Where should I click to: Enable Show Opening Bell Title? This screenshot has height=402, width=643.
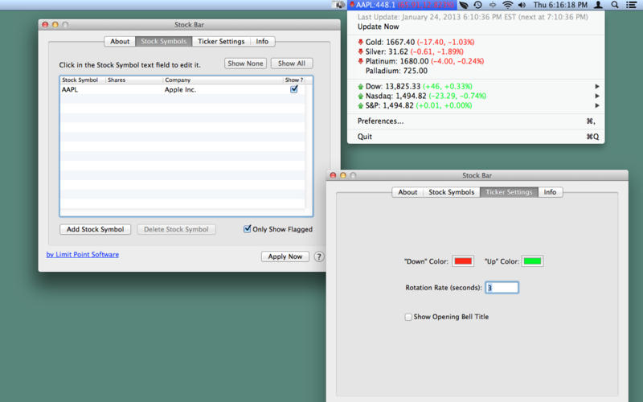pos(408,317)
